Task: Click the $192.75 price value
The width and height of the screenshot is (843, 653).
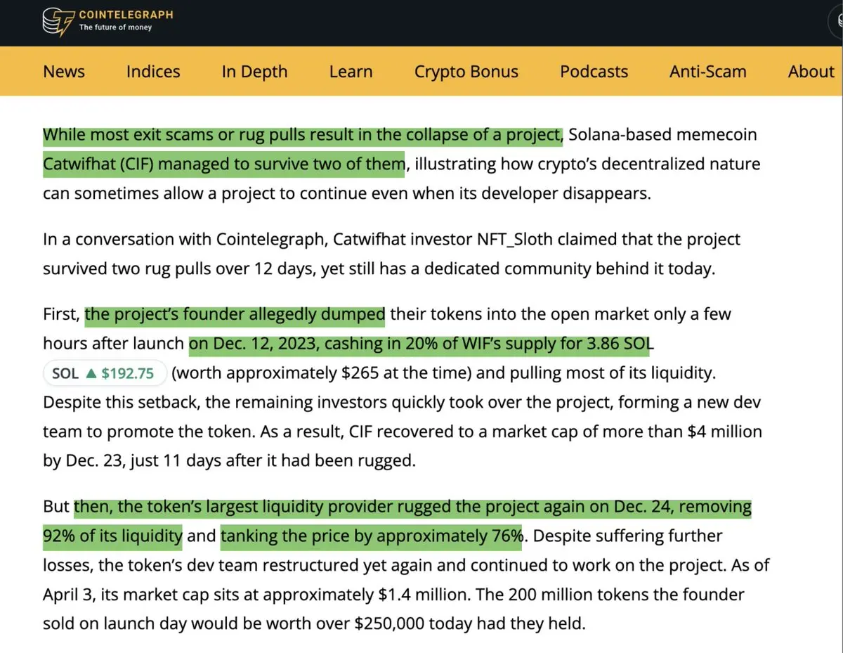Action: pyautogui.click(x=127, y=374)
